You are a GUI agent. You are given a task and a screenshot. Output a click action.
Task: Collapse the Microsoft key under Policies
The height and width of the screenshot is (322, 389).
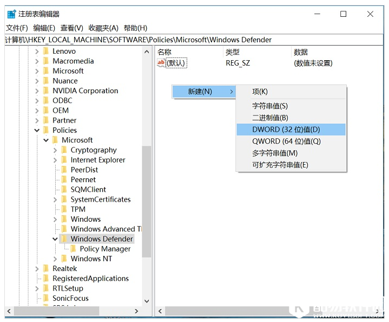(x=46, y=140)
